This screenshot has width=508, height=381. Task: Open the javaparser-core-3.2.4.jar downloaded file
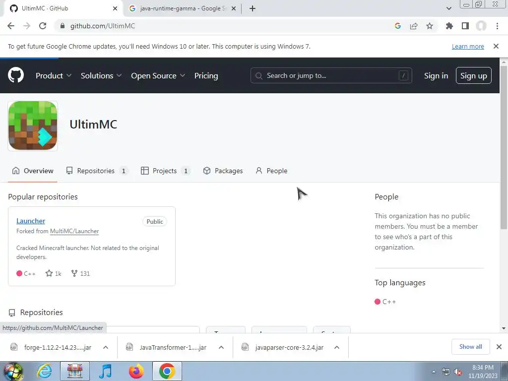pos(289,347)
